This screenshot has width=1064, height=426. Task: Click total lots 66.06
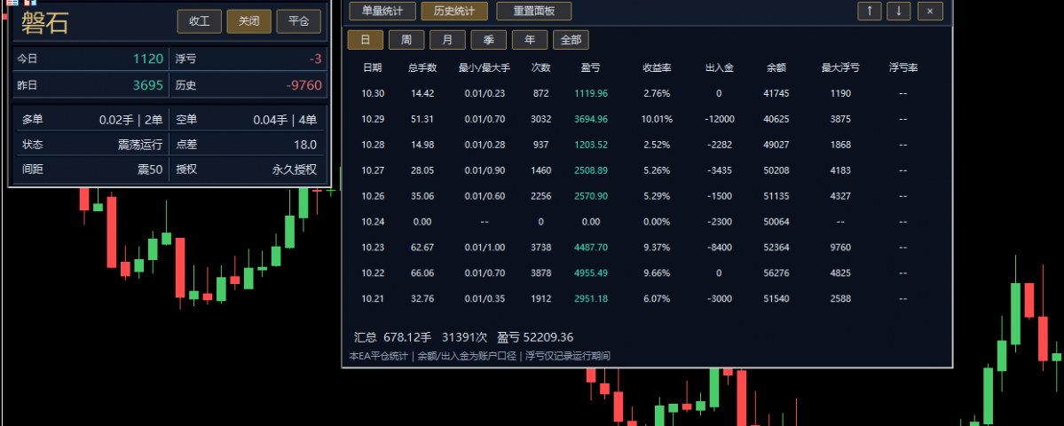click(x=422, y=273)
